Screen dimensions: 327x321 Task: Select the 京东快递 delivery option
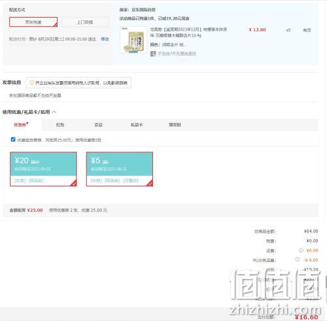[x=33, y=22]
